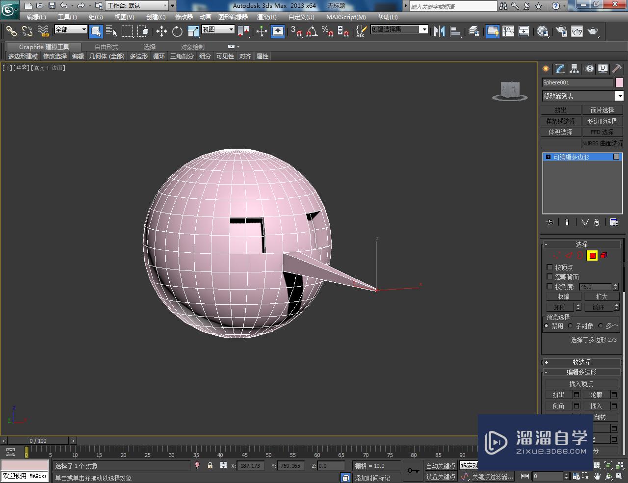Open Select by Name list
This screenshot has height=483, width=628.
click(111, 31)
